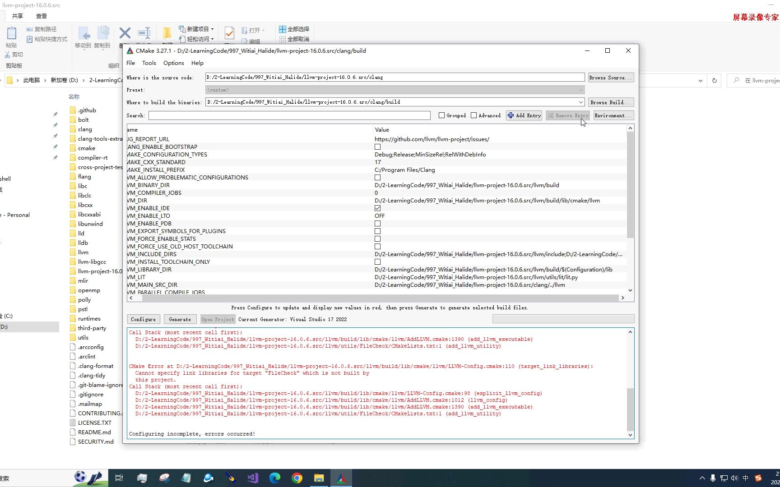Click the microphone icon in system tray
This screenshot has width=780, height=487.
[x=713, y=478]
